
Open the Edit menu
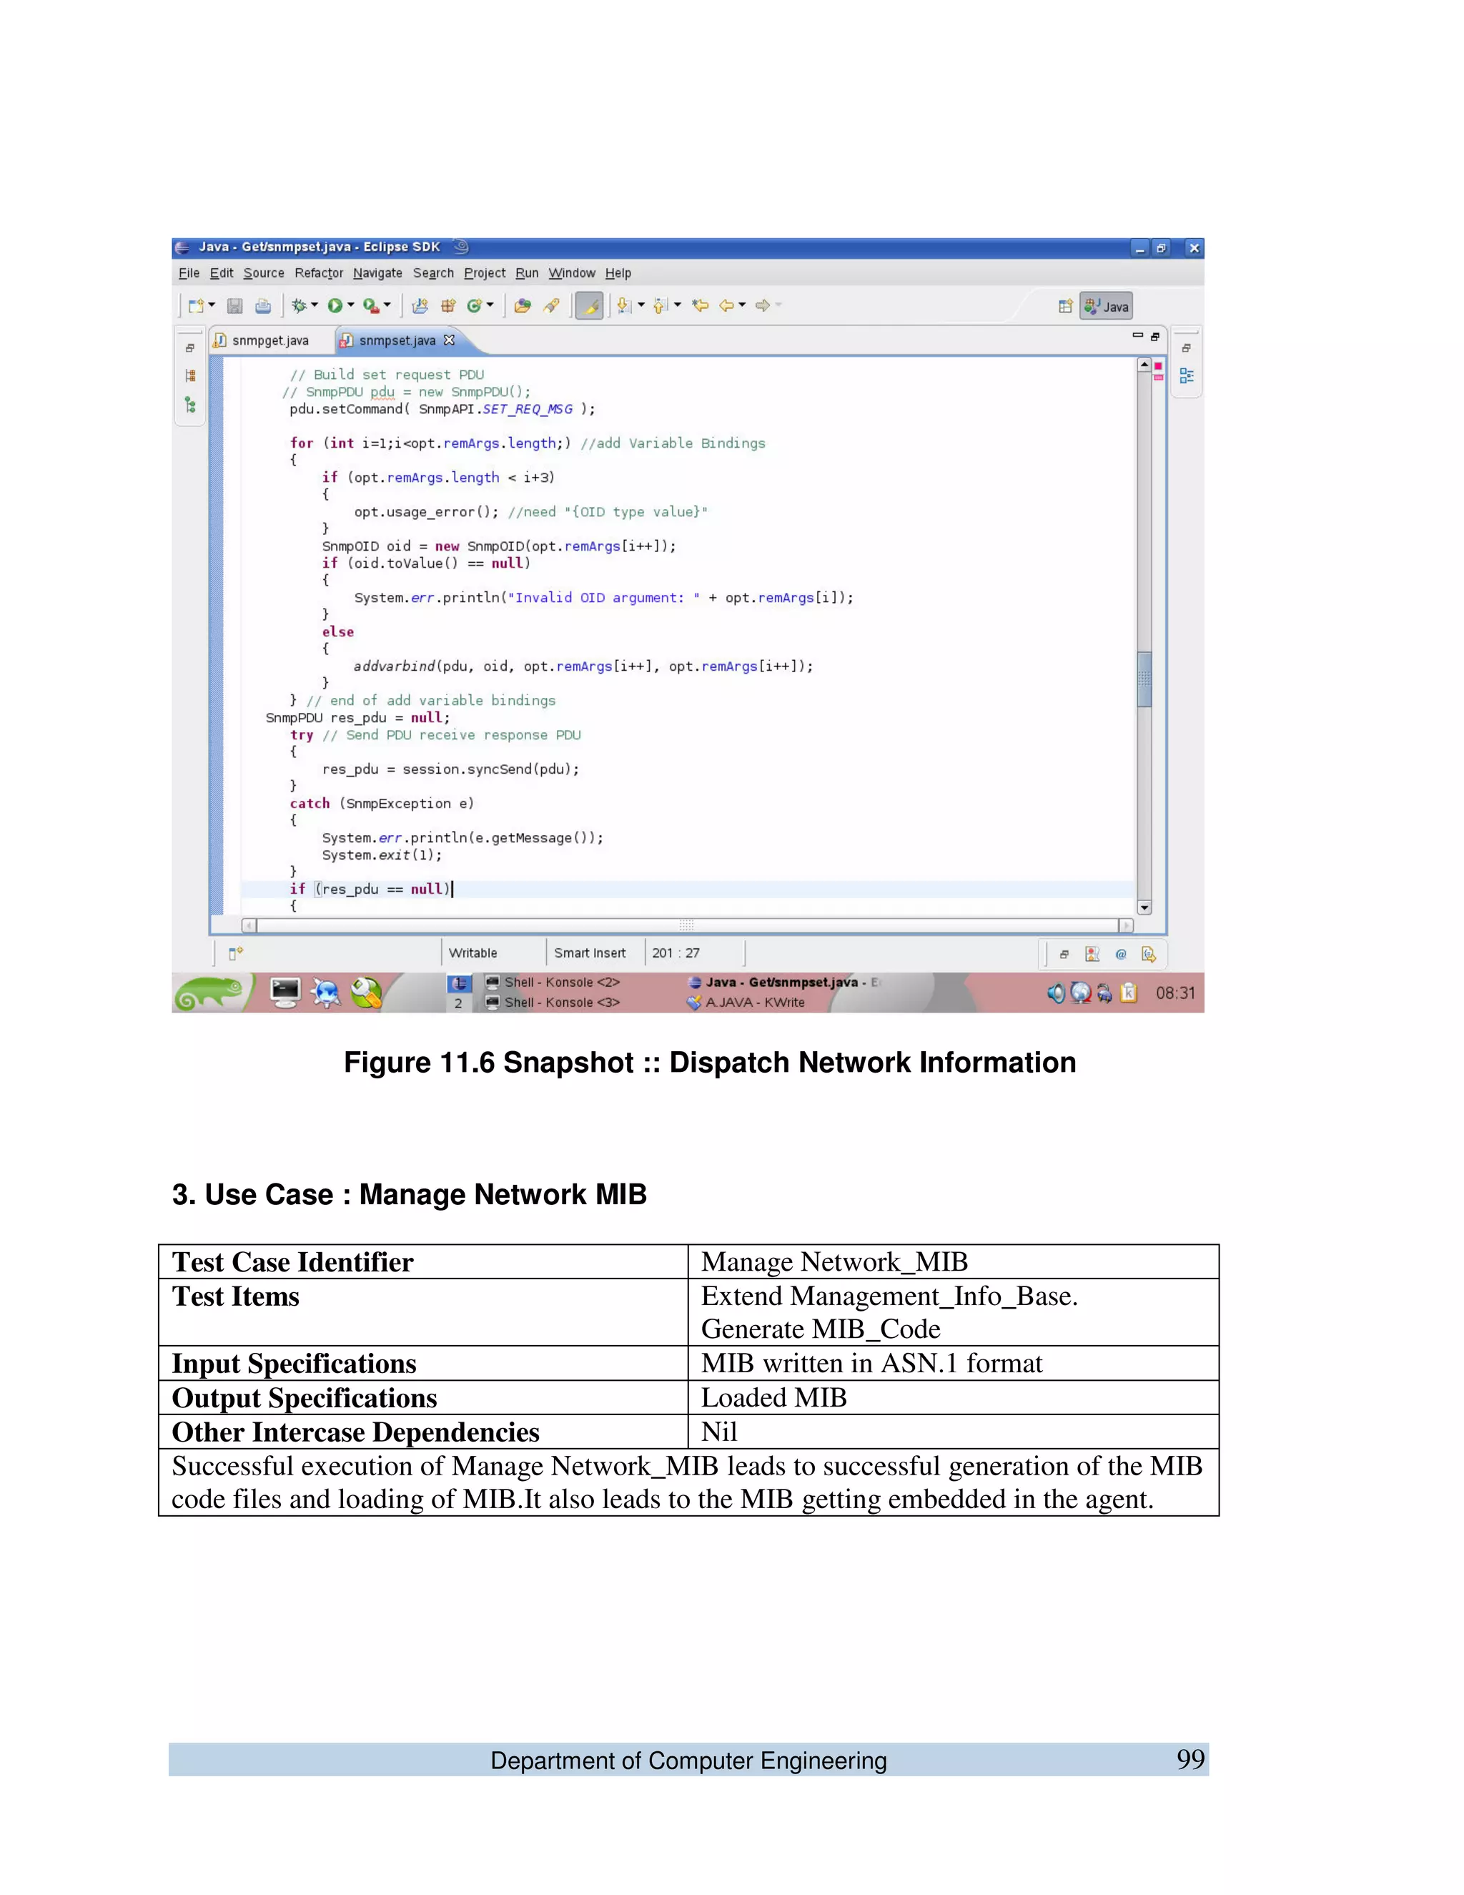tap(221, 273)
